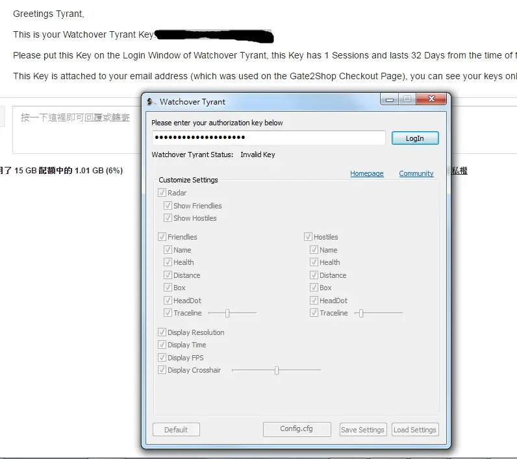
Task: Toggle Display FPS checkbox
Action: (162, 358)
